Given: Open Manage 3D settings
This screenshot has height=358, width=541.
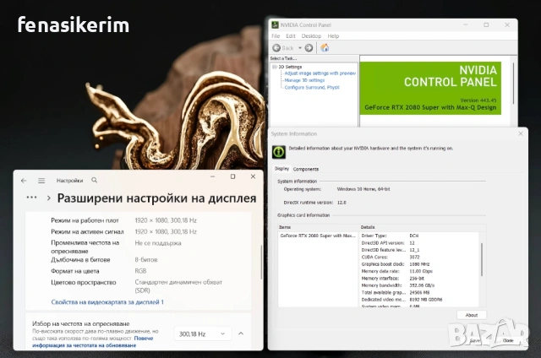Looking at the screenshot, I should [x=304, y=80].
